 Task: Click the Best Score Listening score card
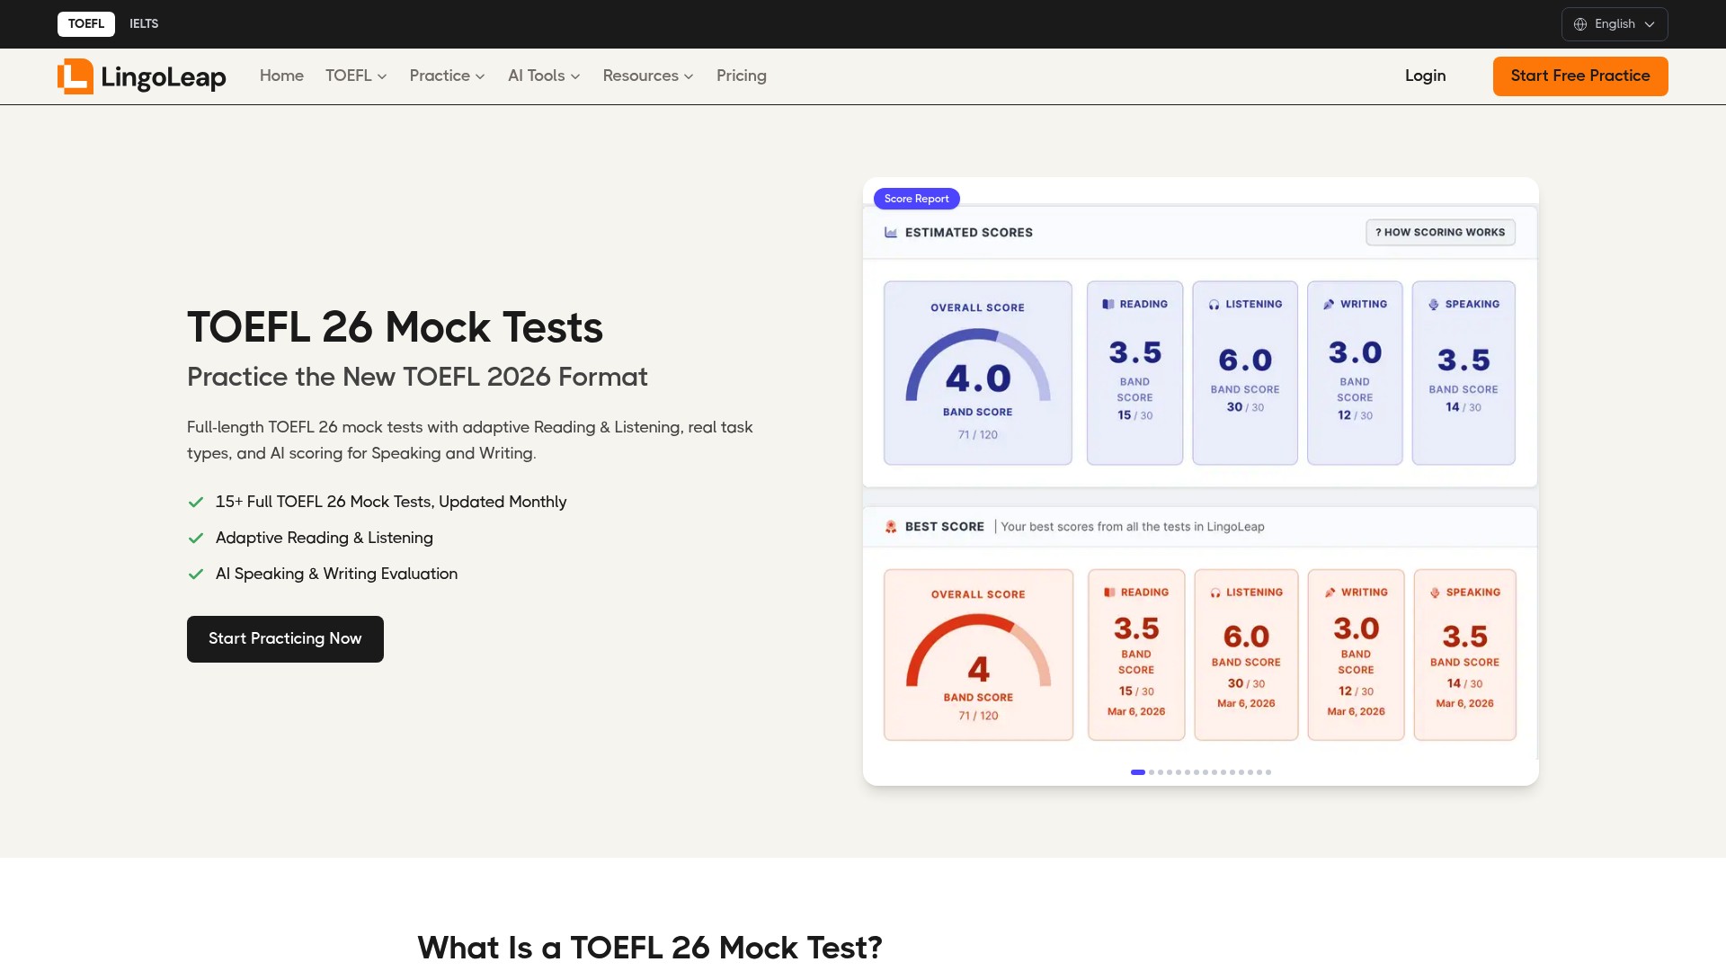click(1246, 655)
